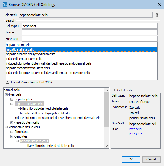Select 'induced hepatic stem cells' result
The height and width of the screenshot is (166, 164).
tap(82, 59)
